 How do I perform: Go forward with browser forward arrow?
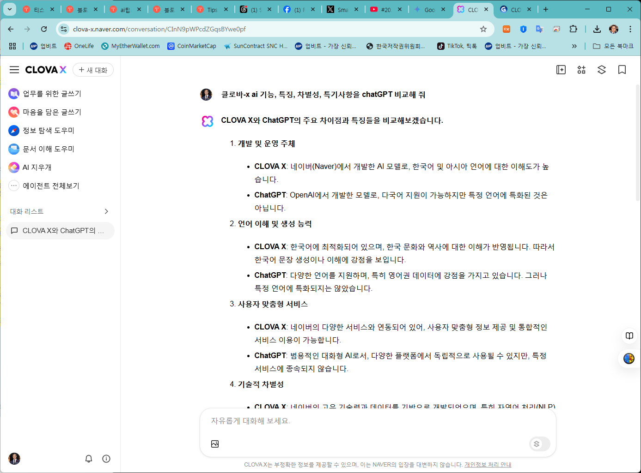27,29
